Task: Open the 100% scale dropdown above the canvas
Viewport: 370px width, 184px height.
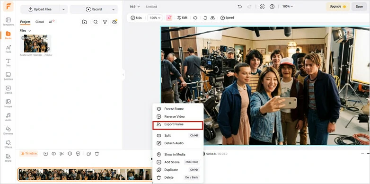Action: 155,18
